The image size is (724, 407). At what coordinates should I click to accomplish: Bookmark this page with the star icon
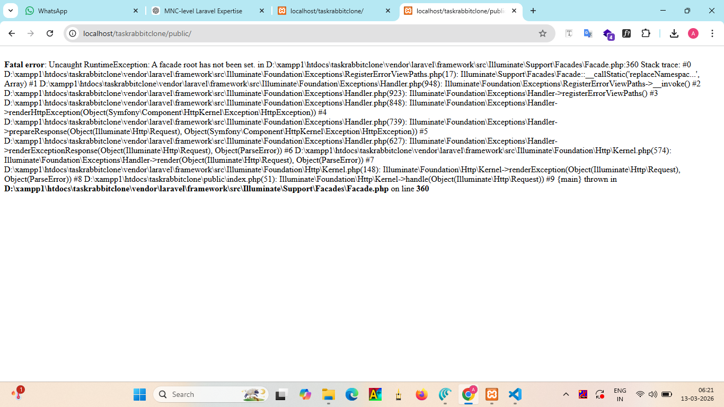point(542,33)
